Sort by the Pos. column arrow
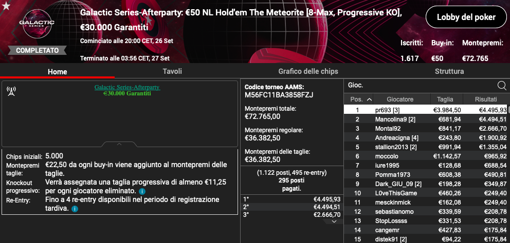Viewport: 510px width, 243px height. click(368, 99)
